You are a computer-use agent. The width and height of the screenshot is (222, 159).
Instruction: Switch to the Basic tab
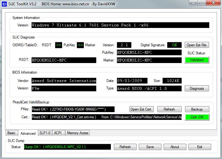(x=11, y=133)
